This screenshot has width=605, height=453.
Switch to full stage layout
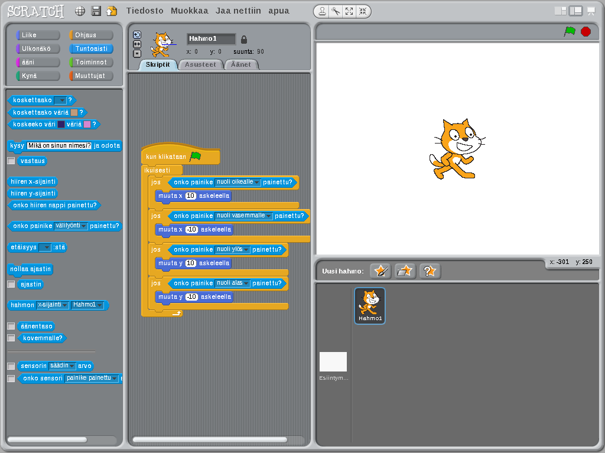tap(575, 11)
